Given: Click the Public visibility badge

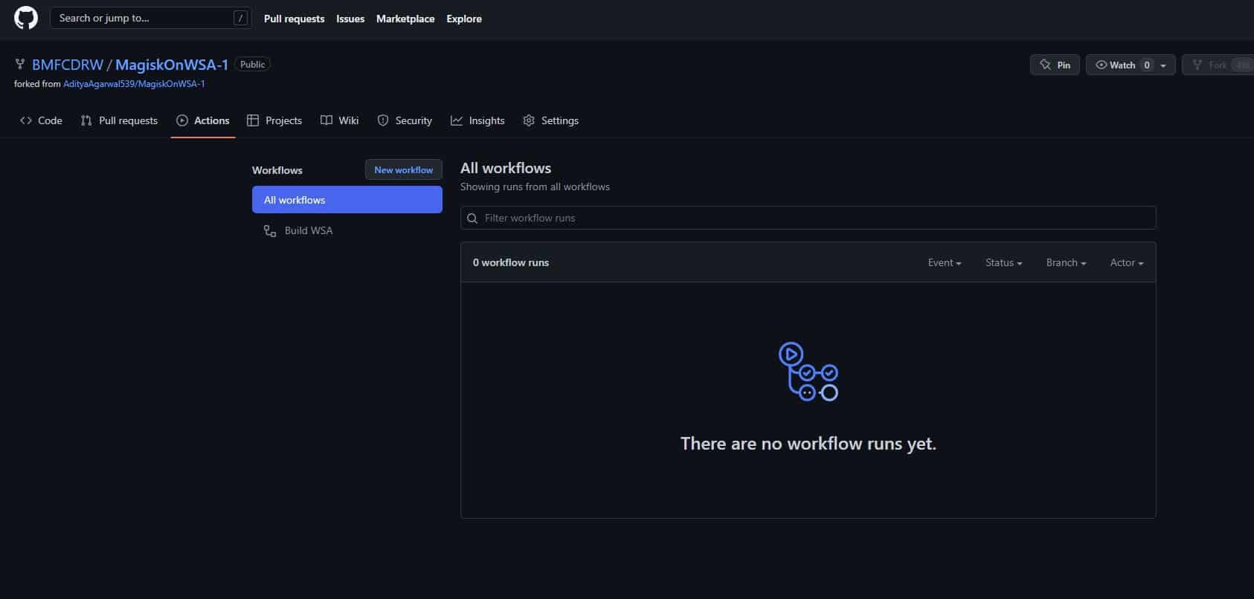Looking at the screenshot, I should (252, 65).
